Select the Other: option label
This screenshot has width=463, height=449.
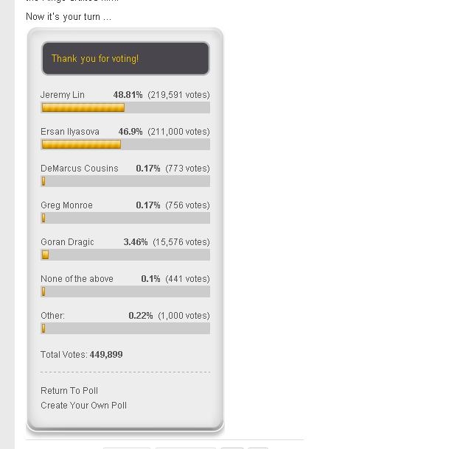point(52,316)
